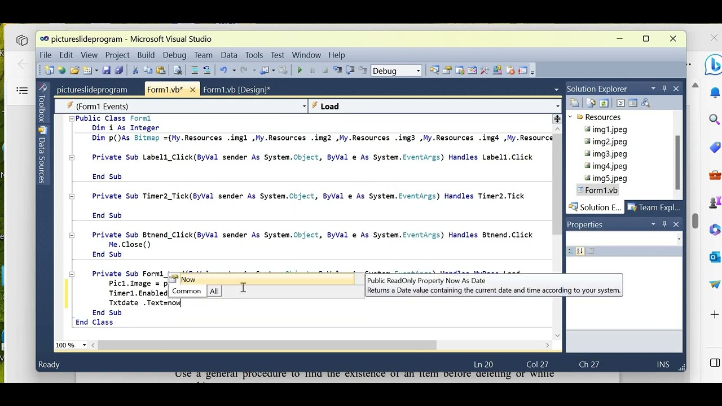This screenshot has height=406, width=722.
Task: Switch to the Form1.vb [Design]* tab
Action: (x=236, y=90)
